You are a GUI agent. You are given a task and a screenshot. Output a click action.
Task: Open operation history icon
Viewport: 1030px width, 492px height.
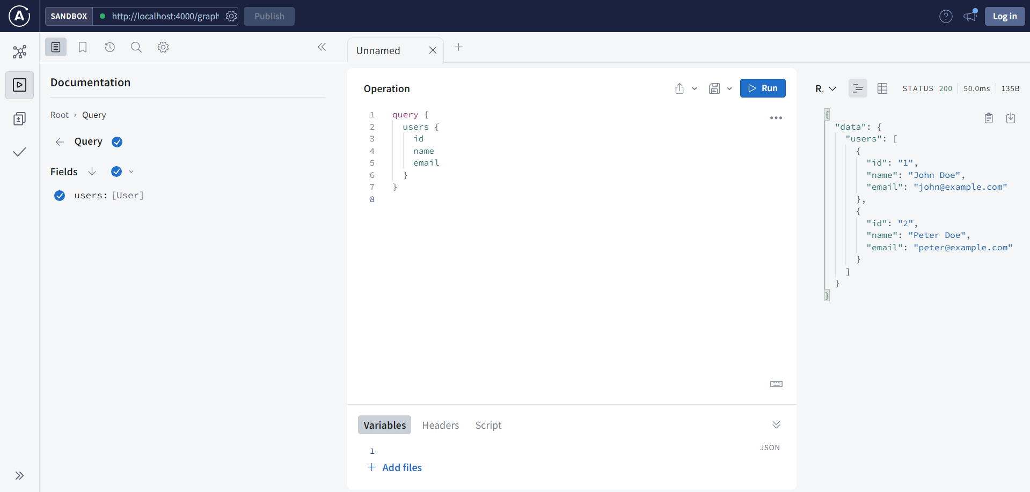[109, 47]
